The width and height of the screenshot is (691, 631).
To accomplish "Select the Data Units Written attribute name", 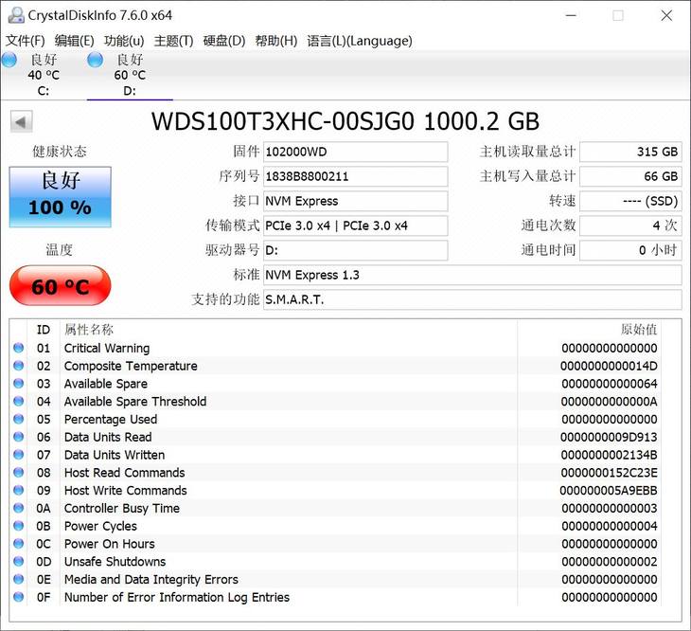I will (x=115, y=455).
